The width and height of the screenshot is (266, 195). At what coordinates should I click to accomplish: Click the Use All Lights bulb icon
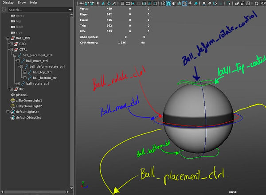(x=190, y=3)
